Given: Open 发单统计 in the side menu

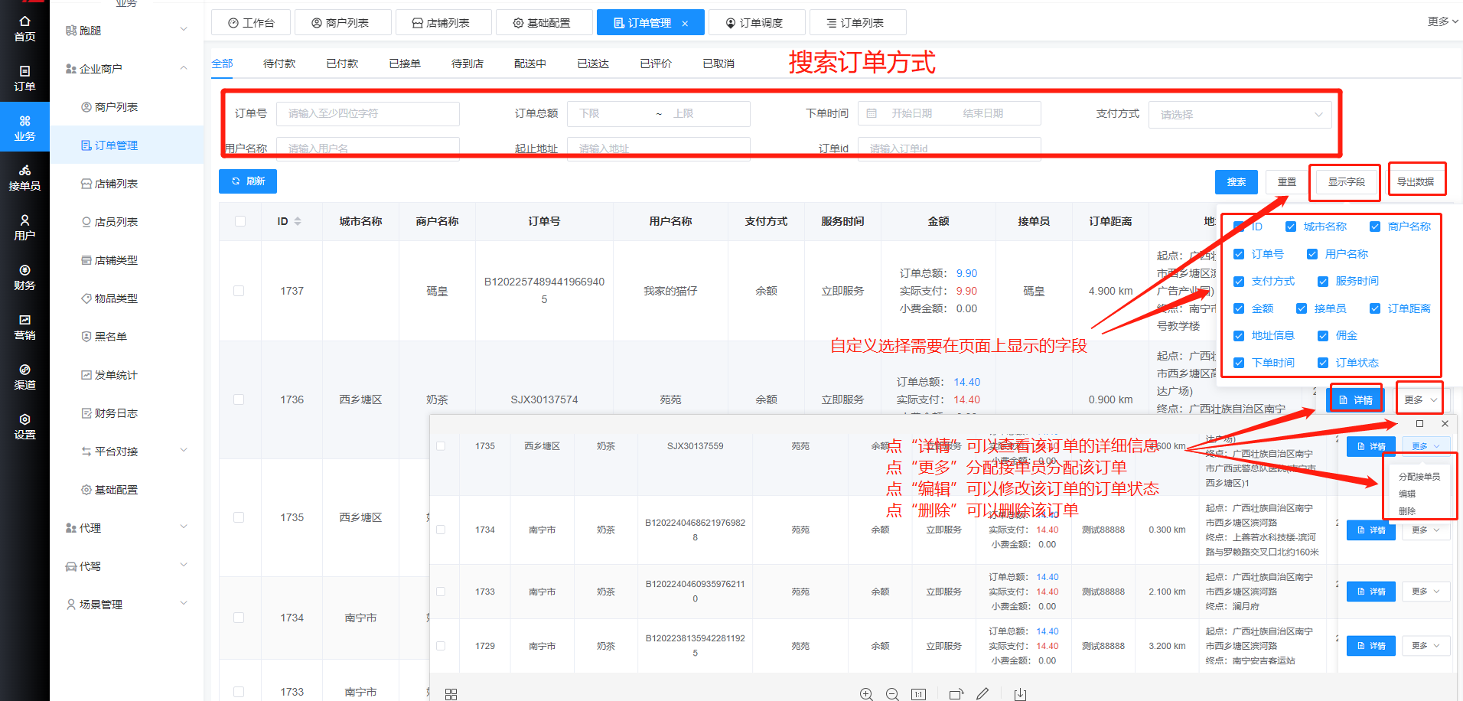Looking at the screenshot, I should (x=116, y=375).
